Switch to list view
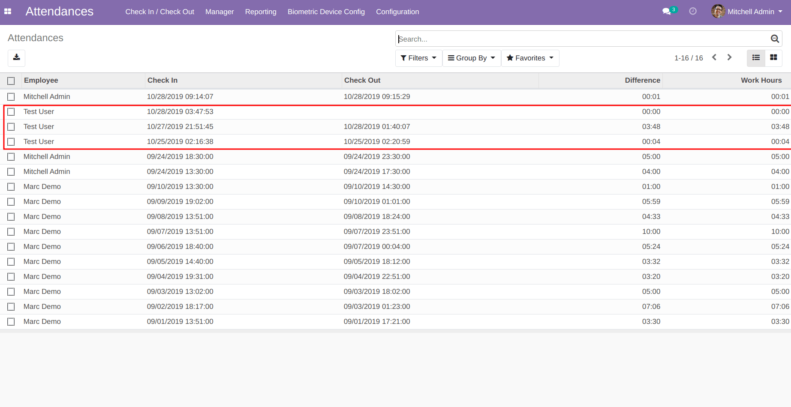 coord(756,58)
